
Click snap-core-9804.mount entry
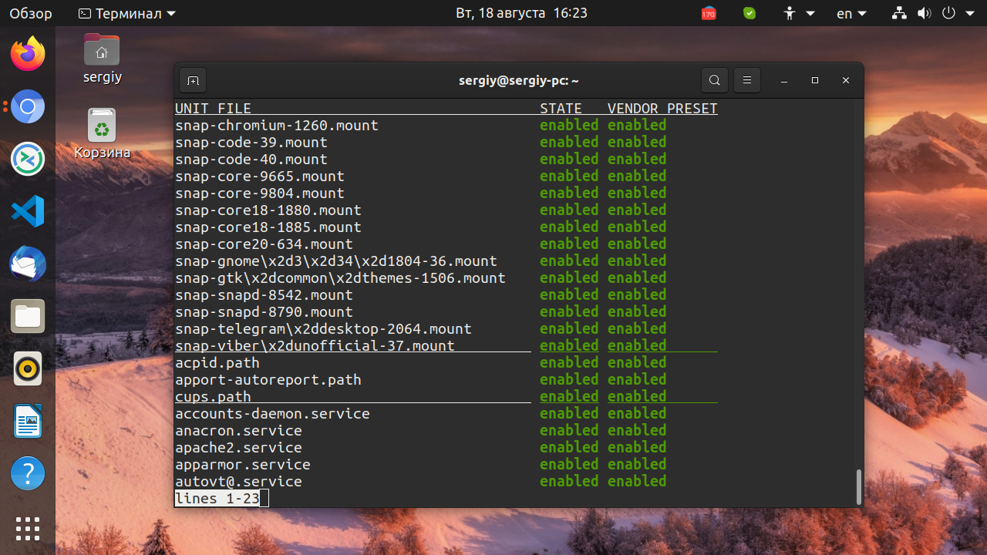coord(260,193)
